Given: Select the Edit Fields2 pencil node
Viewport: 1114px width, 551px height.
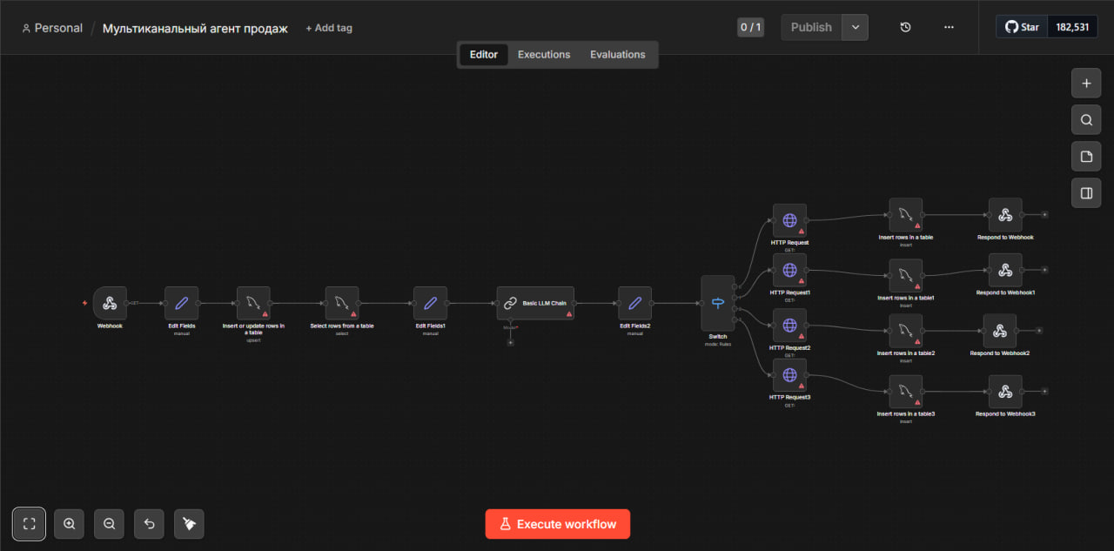Looking at the screenshot, I should coord(634,303).
